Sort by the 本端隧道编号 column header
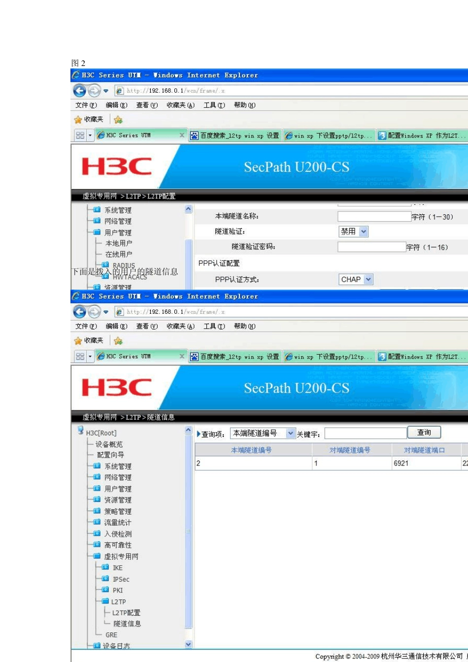The height and width of the screenshot is (662, 468). click(251, 450)
